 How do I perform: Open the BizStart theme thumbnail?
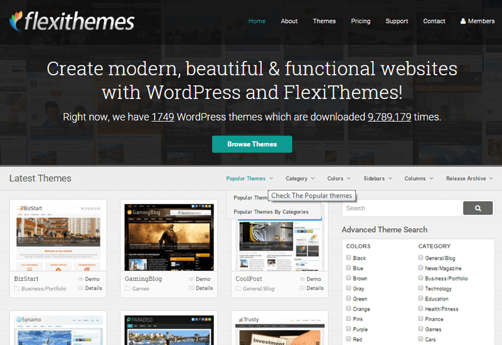click(58, 237)
